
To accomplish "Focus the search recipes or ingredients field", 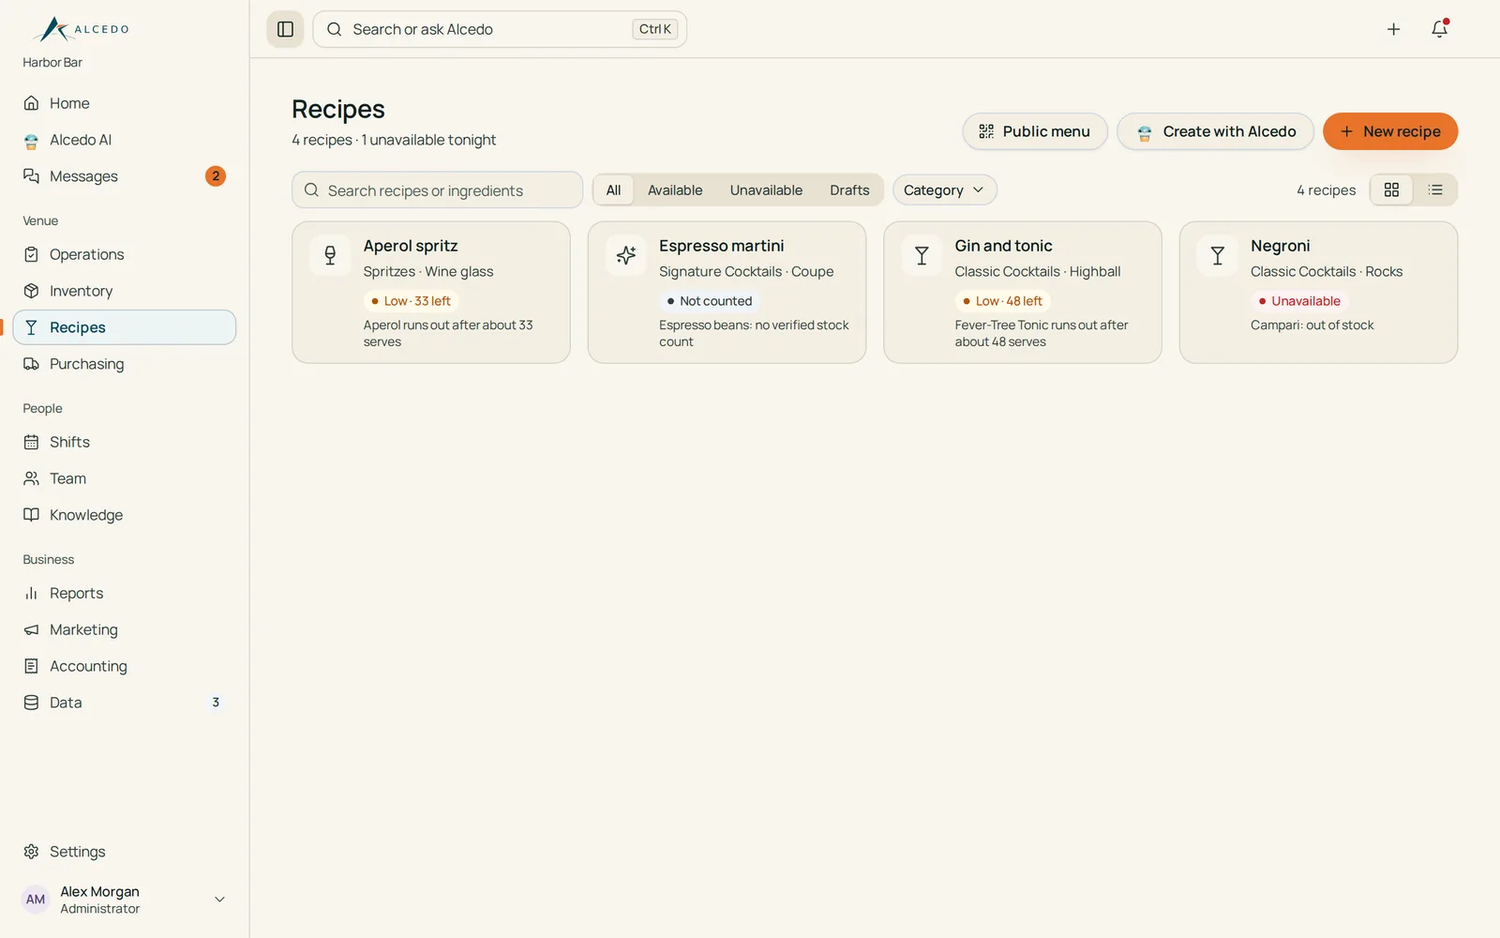I will (437, 189).
